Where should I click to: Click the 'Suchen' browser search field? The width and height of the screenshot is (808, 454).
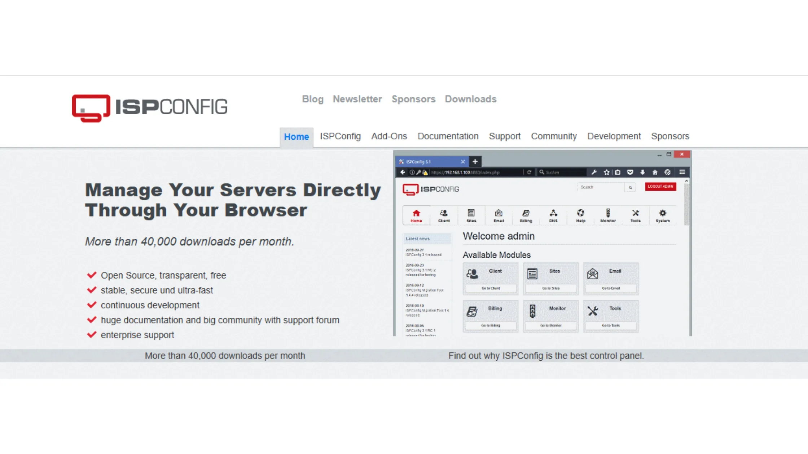tap(562, 173)
